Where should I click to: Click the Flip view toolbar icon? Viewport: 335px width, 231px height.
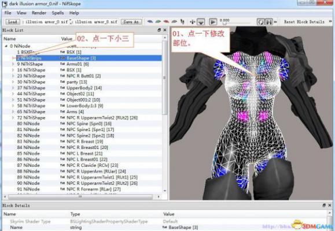click(x=182, y=21)
